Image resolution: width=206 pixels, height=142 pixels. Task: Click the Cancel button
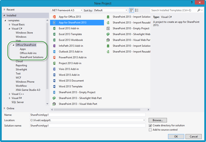pos(193,136)
